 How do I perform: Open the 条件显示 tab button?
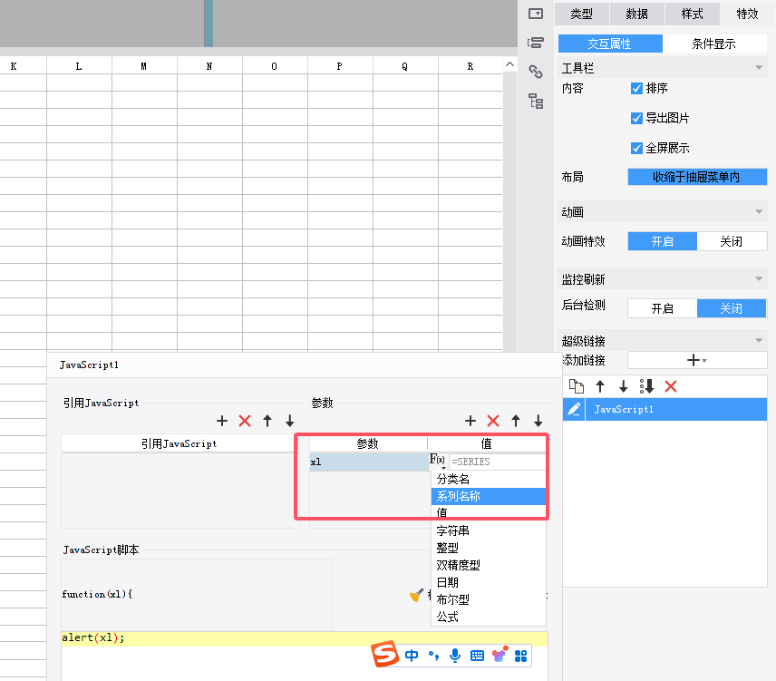pos(714,44)
